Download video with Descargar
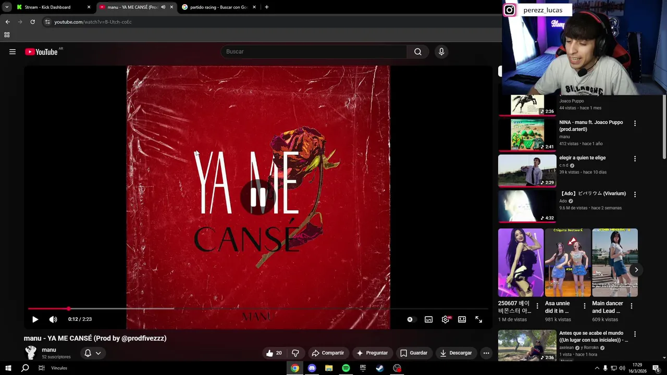 (456, 353)
